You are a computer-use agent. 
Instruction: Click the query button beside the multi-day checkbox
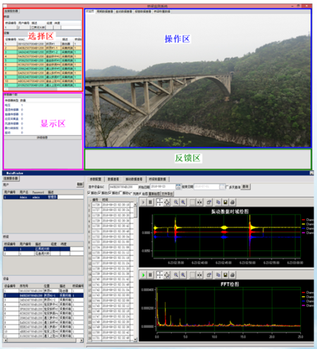click(246, 186)
